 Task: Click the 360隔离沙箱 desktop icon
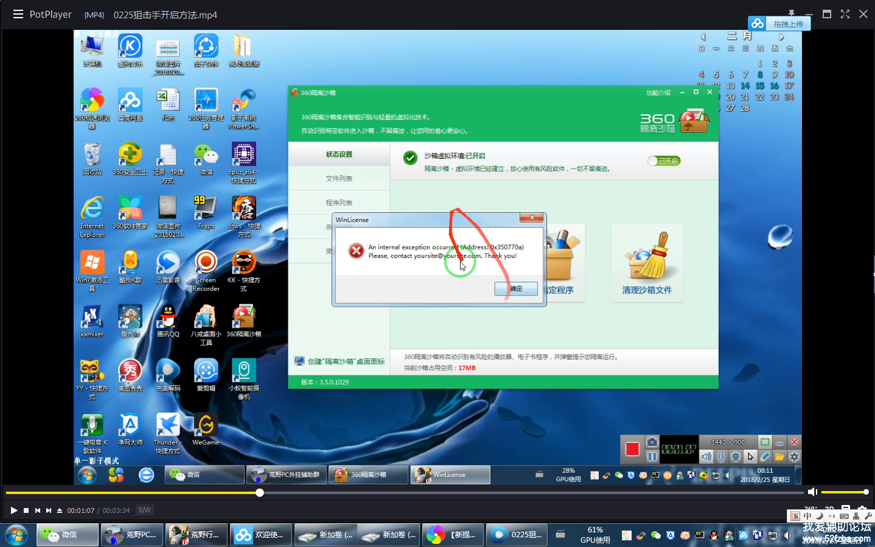pyautogui.click(x=244, y=321)
